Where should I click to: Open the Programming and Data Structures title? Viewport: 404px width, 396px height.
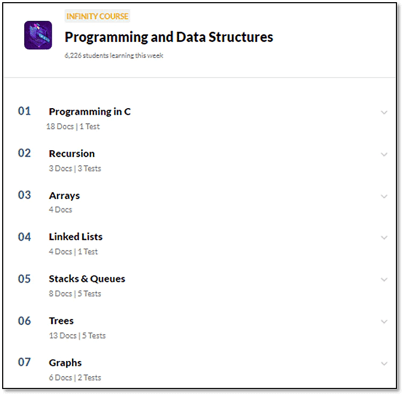click(x=169, y=37)
